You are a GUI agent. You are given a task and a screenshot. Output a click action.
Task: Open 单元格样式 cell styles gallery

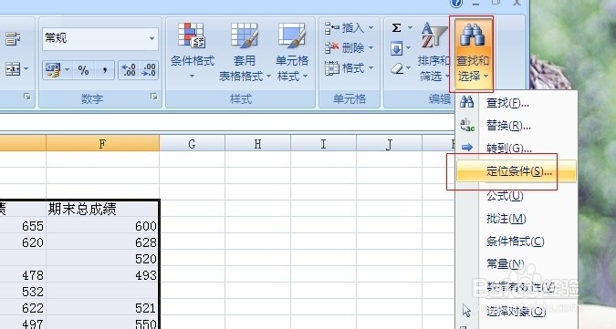(292, 52)
